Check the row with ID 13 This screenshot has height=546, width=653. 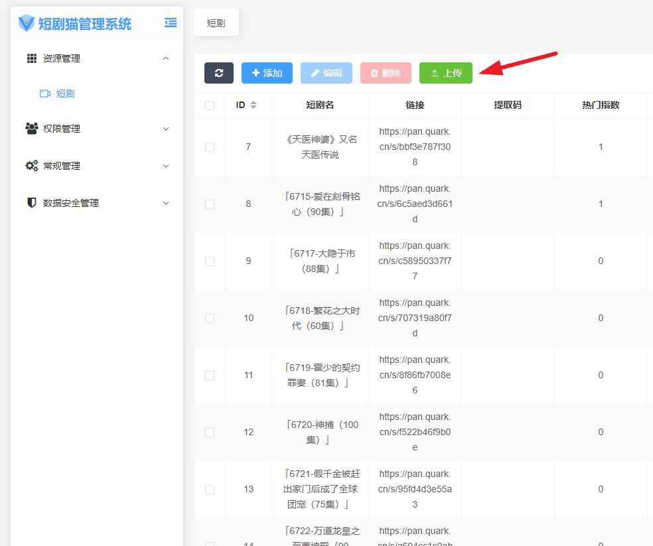point(210,490)
